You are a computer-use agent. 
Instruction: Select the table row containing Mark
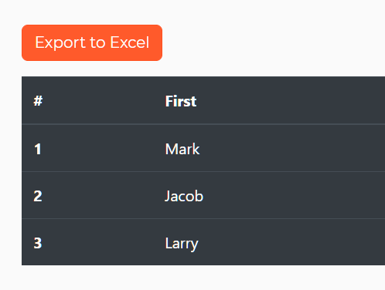click(x=203, y=148)
